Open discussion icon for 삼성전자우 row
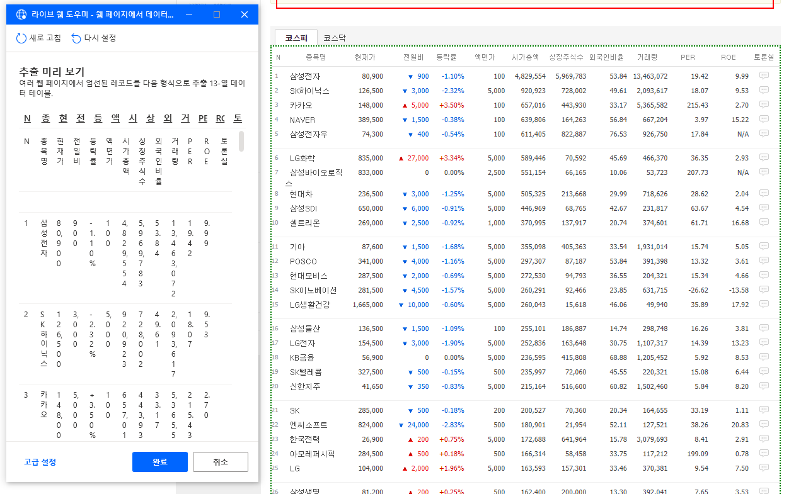The image size is (801, 494). pyautogui.click(x=764, y=133)
